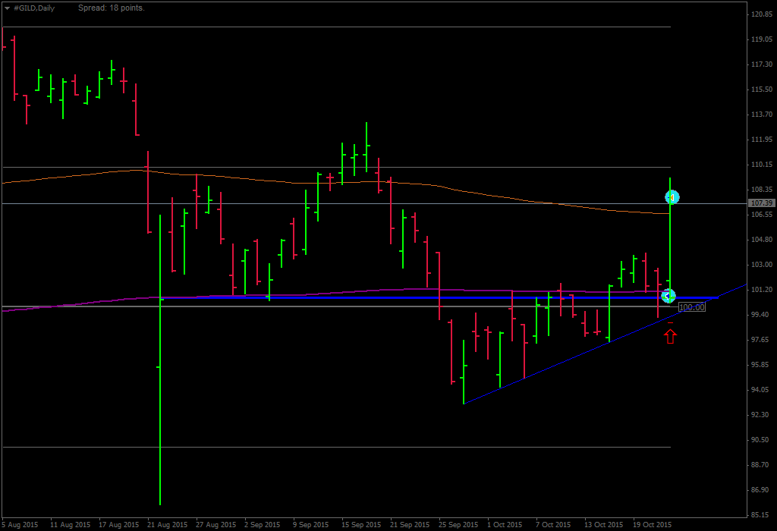
Task: Click the 110.15 price axis label
Action: (762, 165)
